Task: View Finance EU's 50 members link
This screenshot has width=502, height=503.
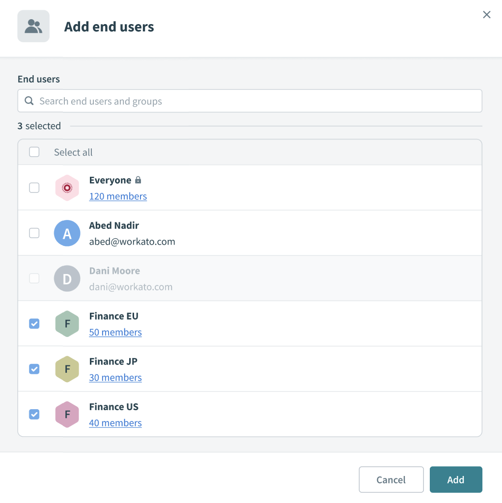Action: point(115,332)
